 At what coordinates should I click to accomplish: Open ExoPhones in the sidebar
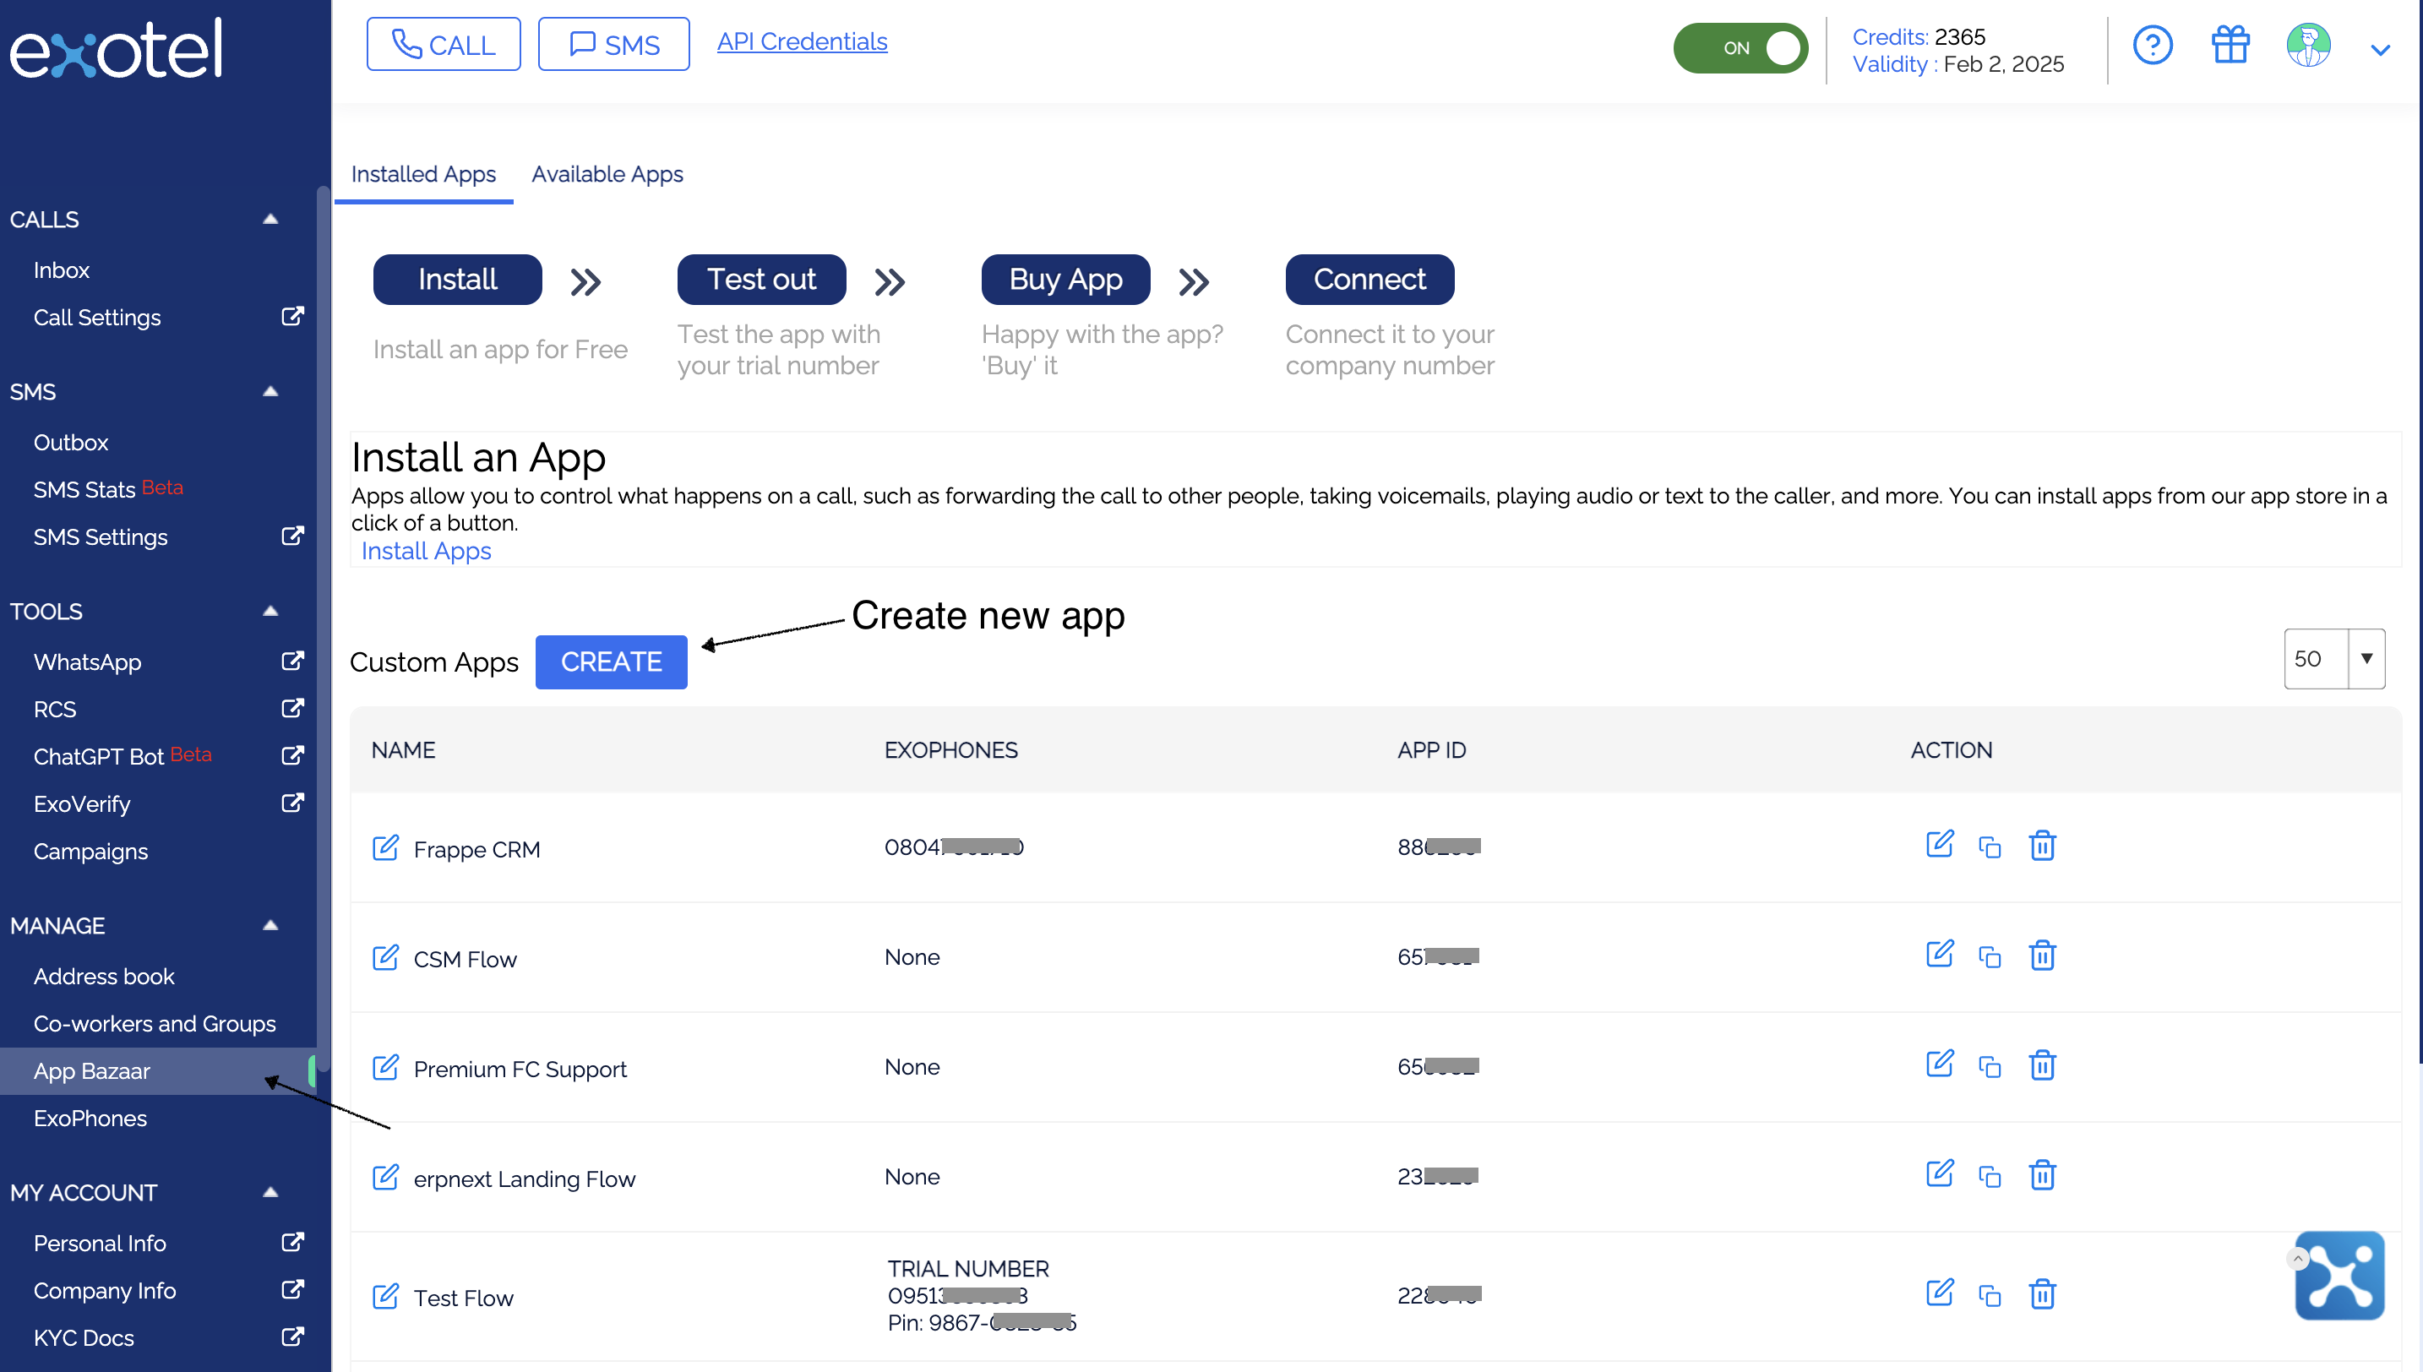tap(90, 1119)
